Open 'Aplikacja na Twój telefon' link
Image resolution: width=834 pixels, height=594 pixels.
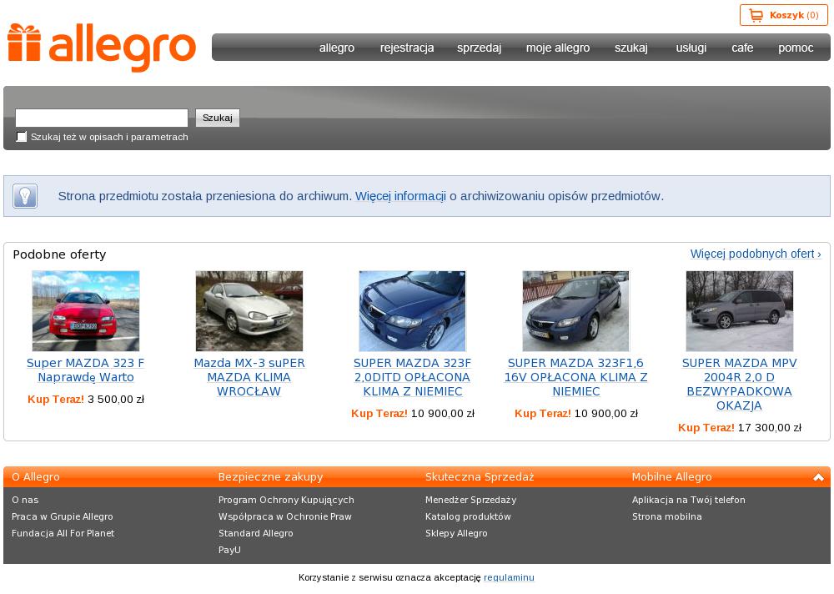pos(688,500)
